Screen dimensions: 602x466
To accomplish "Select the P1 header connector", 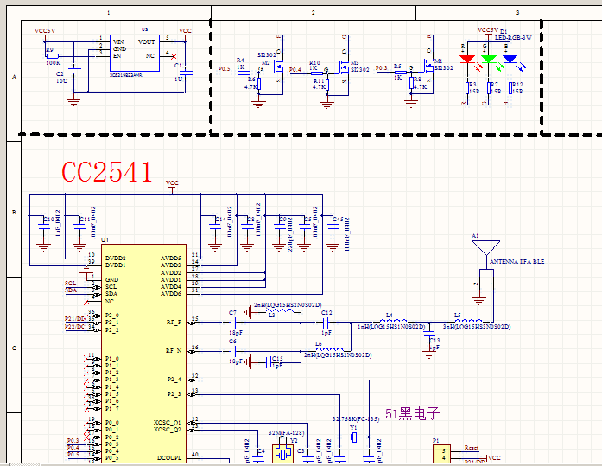I will click(441, 454).
